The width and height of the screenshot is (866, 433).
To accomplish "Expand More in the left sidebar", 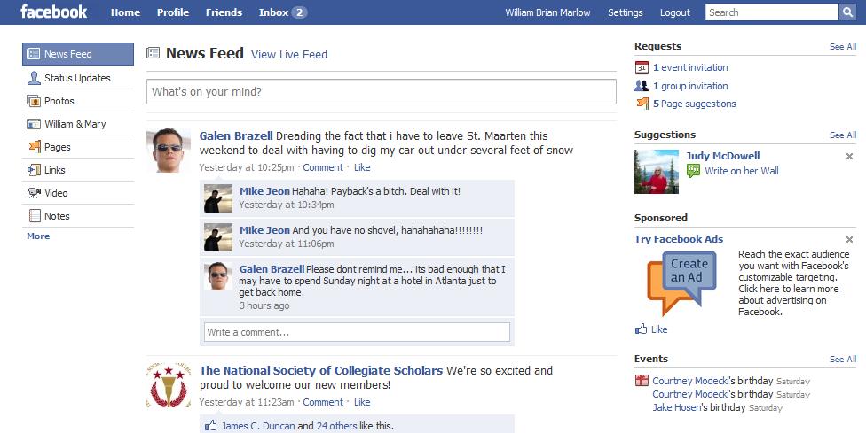I will coord(38,236).
